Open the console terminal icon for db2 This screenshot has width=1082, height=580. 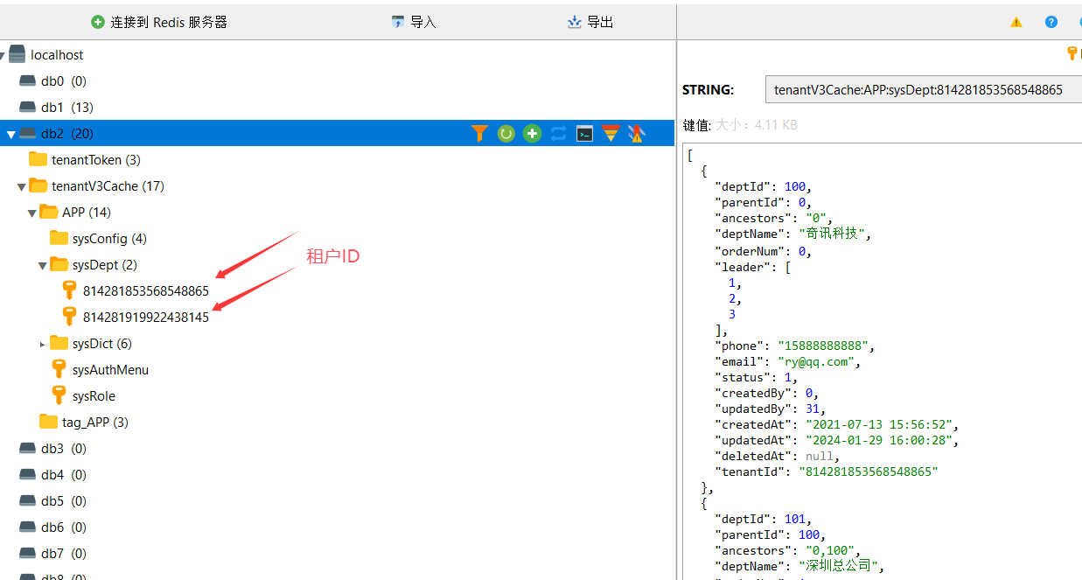coord(584,133)
